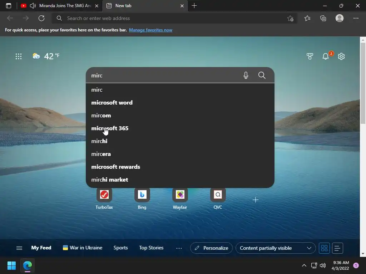The image size is (366, 274).
Task: Start voice search with microphone icon
Action: [246, 75]
